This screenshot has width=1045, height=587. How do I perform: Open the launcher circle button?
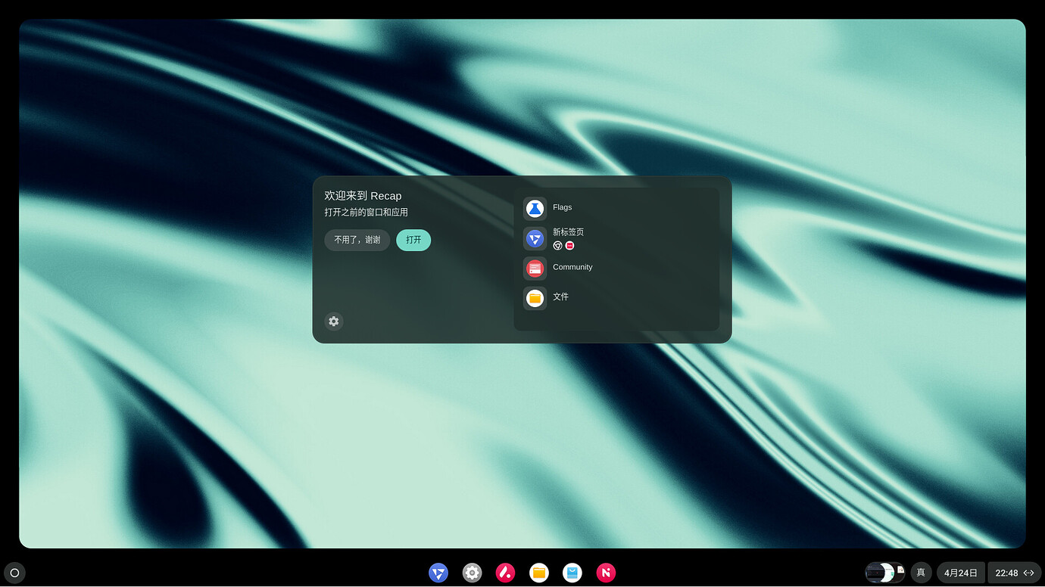pyautogui.click(x=15, y=573)
